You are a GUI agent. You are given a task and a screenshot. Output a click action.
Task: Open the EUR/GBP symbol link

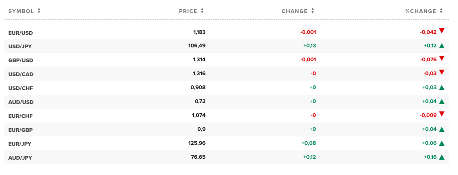(20, 130)
